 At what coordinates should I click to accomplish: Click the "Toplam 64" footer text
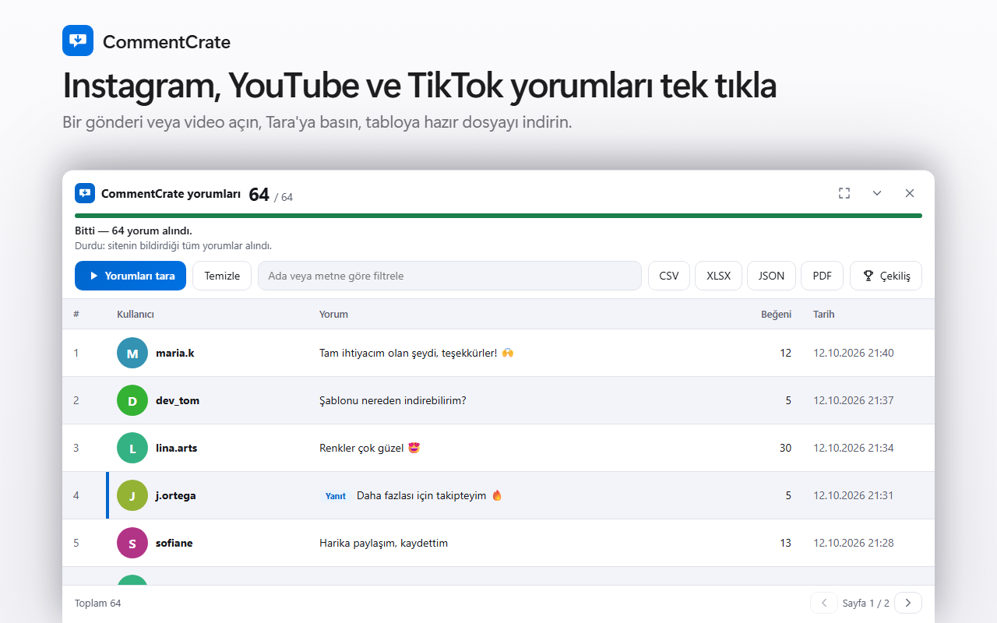point(98,603)
